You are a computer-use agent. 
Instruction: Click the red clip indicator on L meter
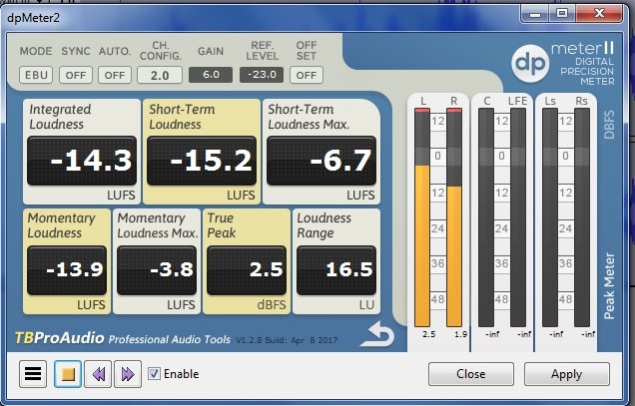422,110
